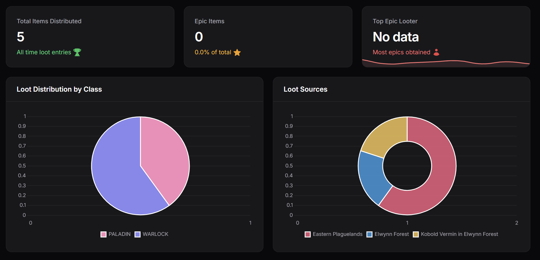The height and width of the screenshot is (260, 540).
Task: Toggle the WARLOCK legend color box
Action: coord(138,234)
